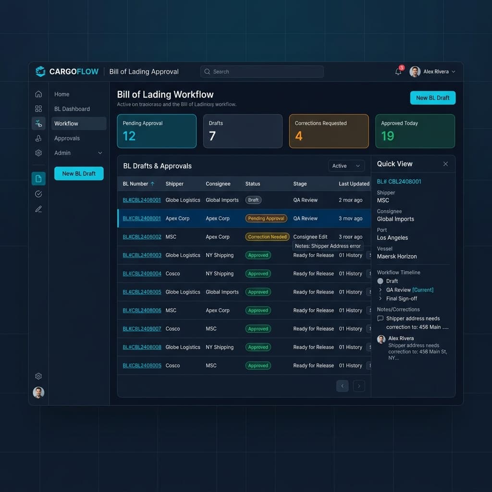Open the Active filter dropdown
This screenshot has width=492, height=492.
346,166
